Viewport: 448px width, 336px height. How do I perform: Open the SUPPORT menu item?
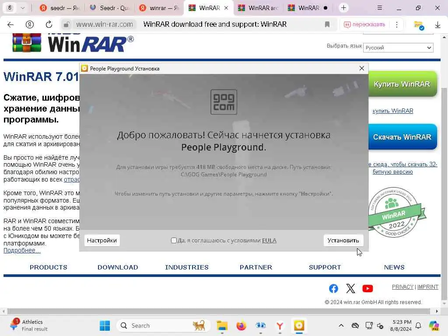point(325,267)
